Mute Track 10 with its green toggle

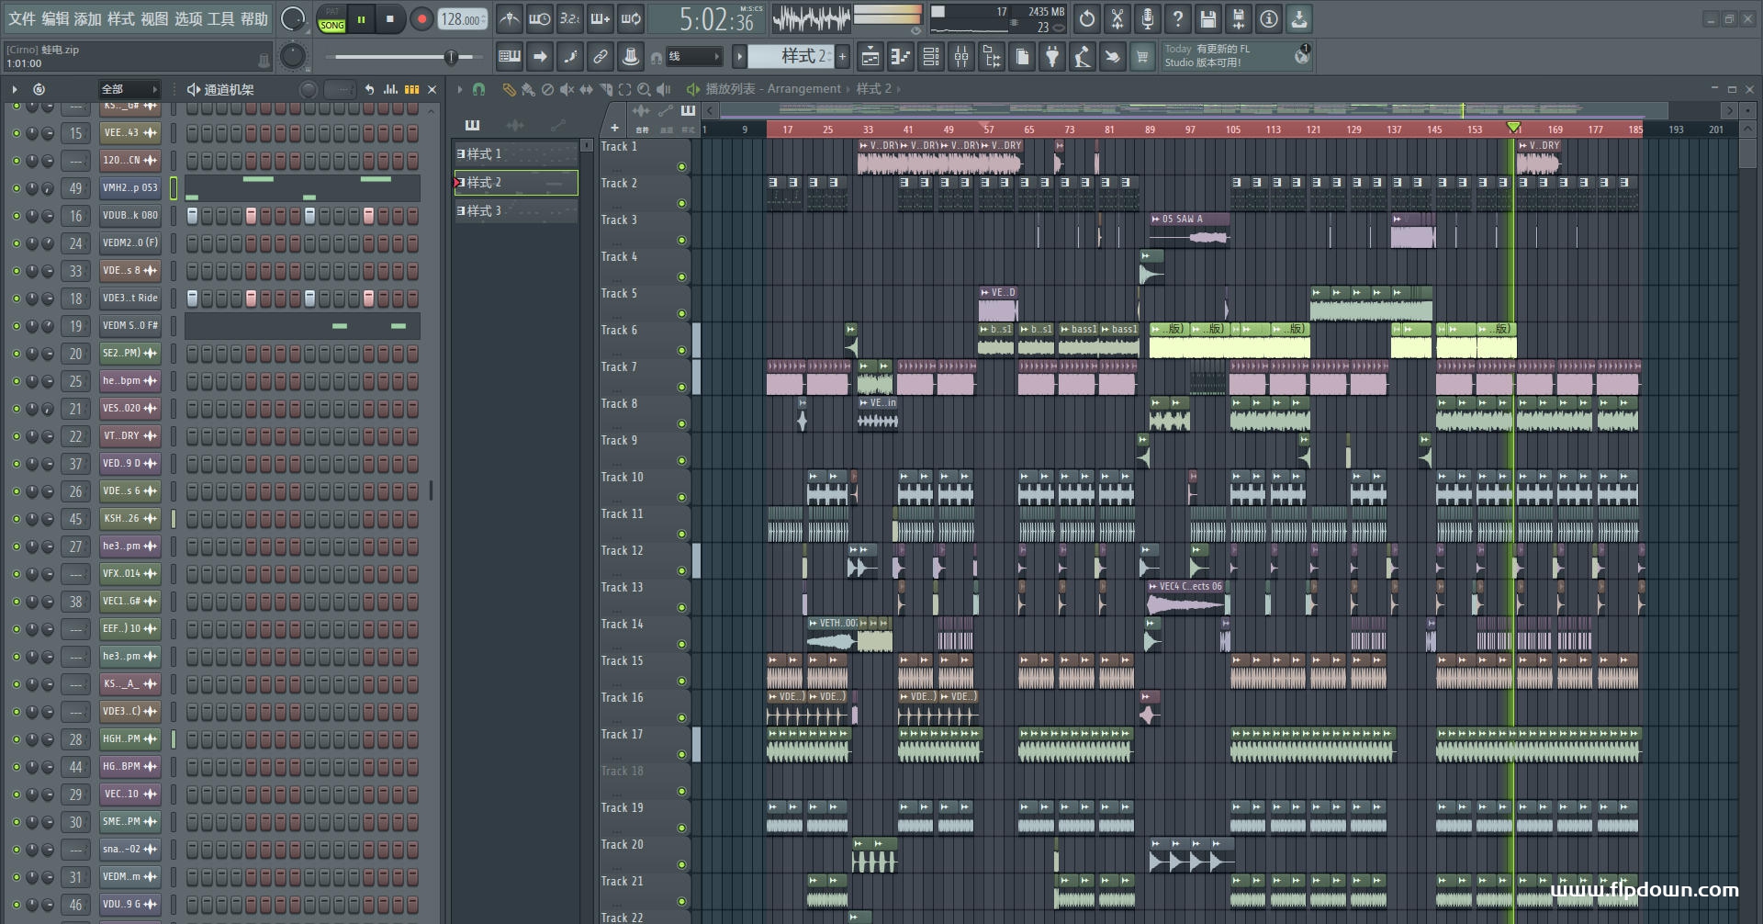[x=681, y=497]
